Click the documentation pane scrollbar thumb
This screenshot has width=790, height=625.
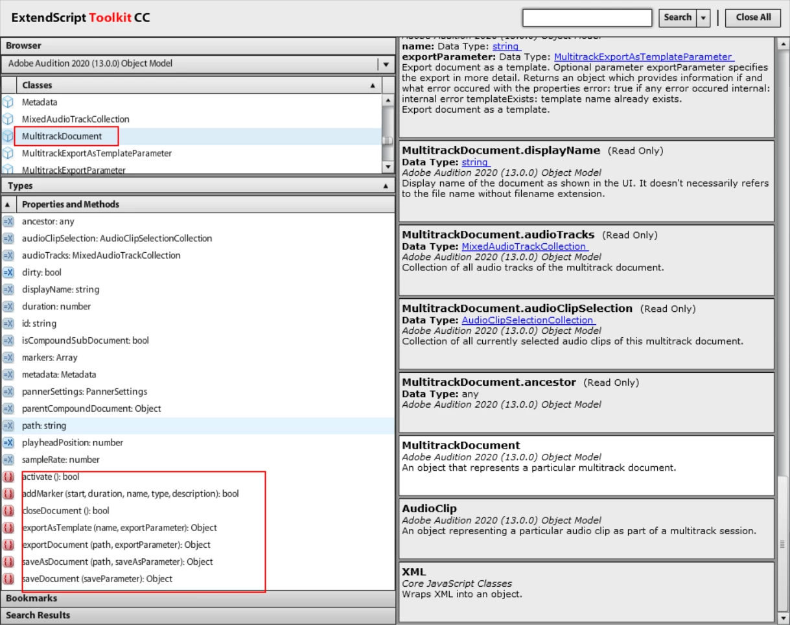point(784,544)
